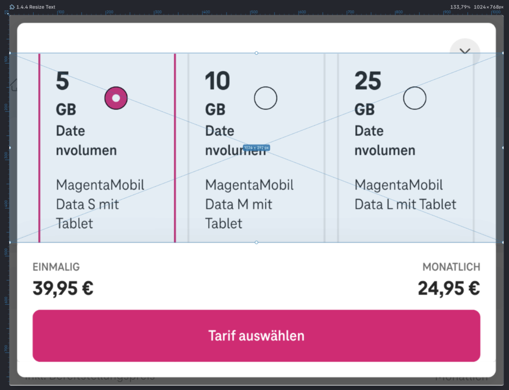This screenshot has height=390, width=509.
Task: Click the bottom-center resize handle of the selection
Action: (256, 243)
